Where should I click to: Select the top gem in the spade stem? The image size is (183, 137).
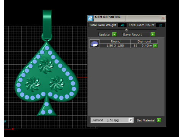point(47,104)
